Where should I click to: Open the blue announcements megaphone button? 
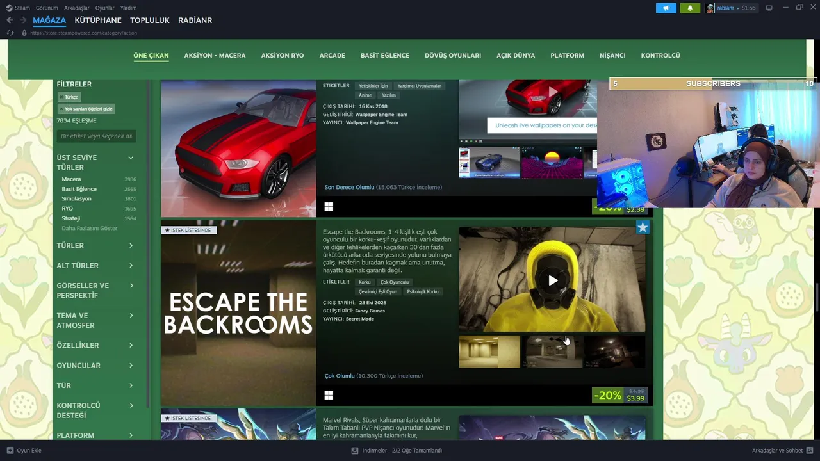click(x=666, y=8)
